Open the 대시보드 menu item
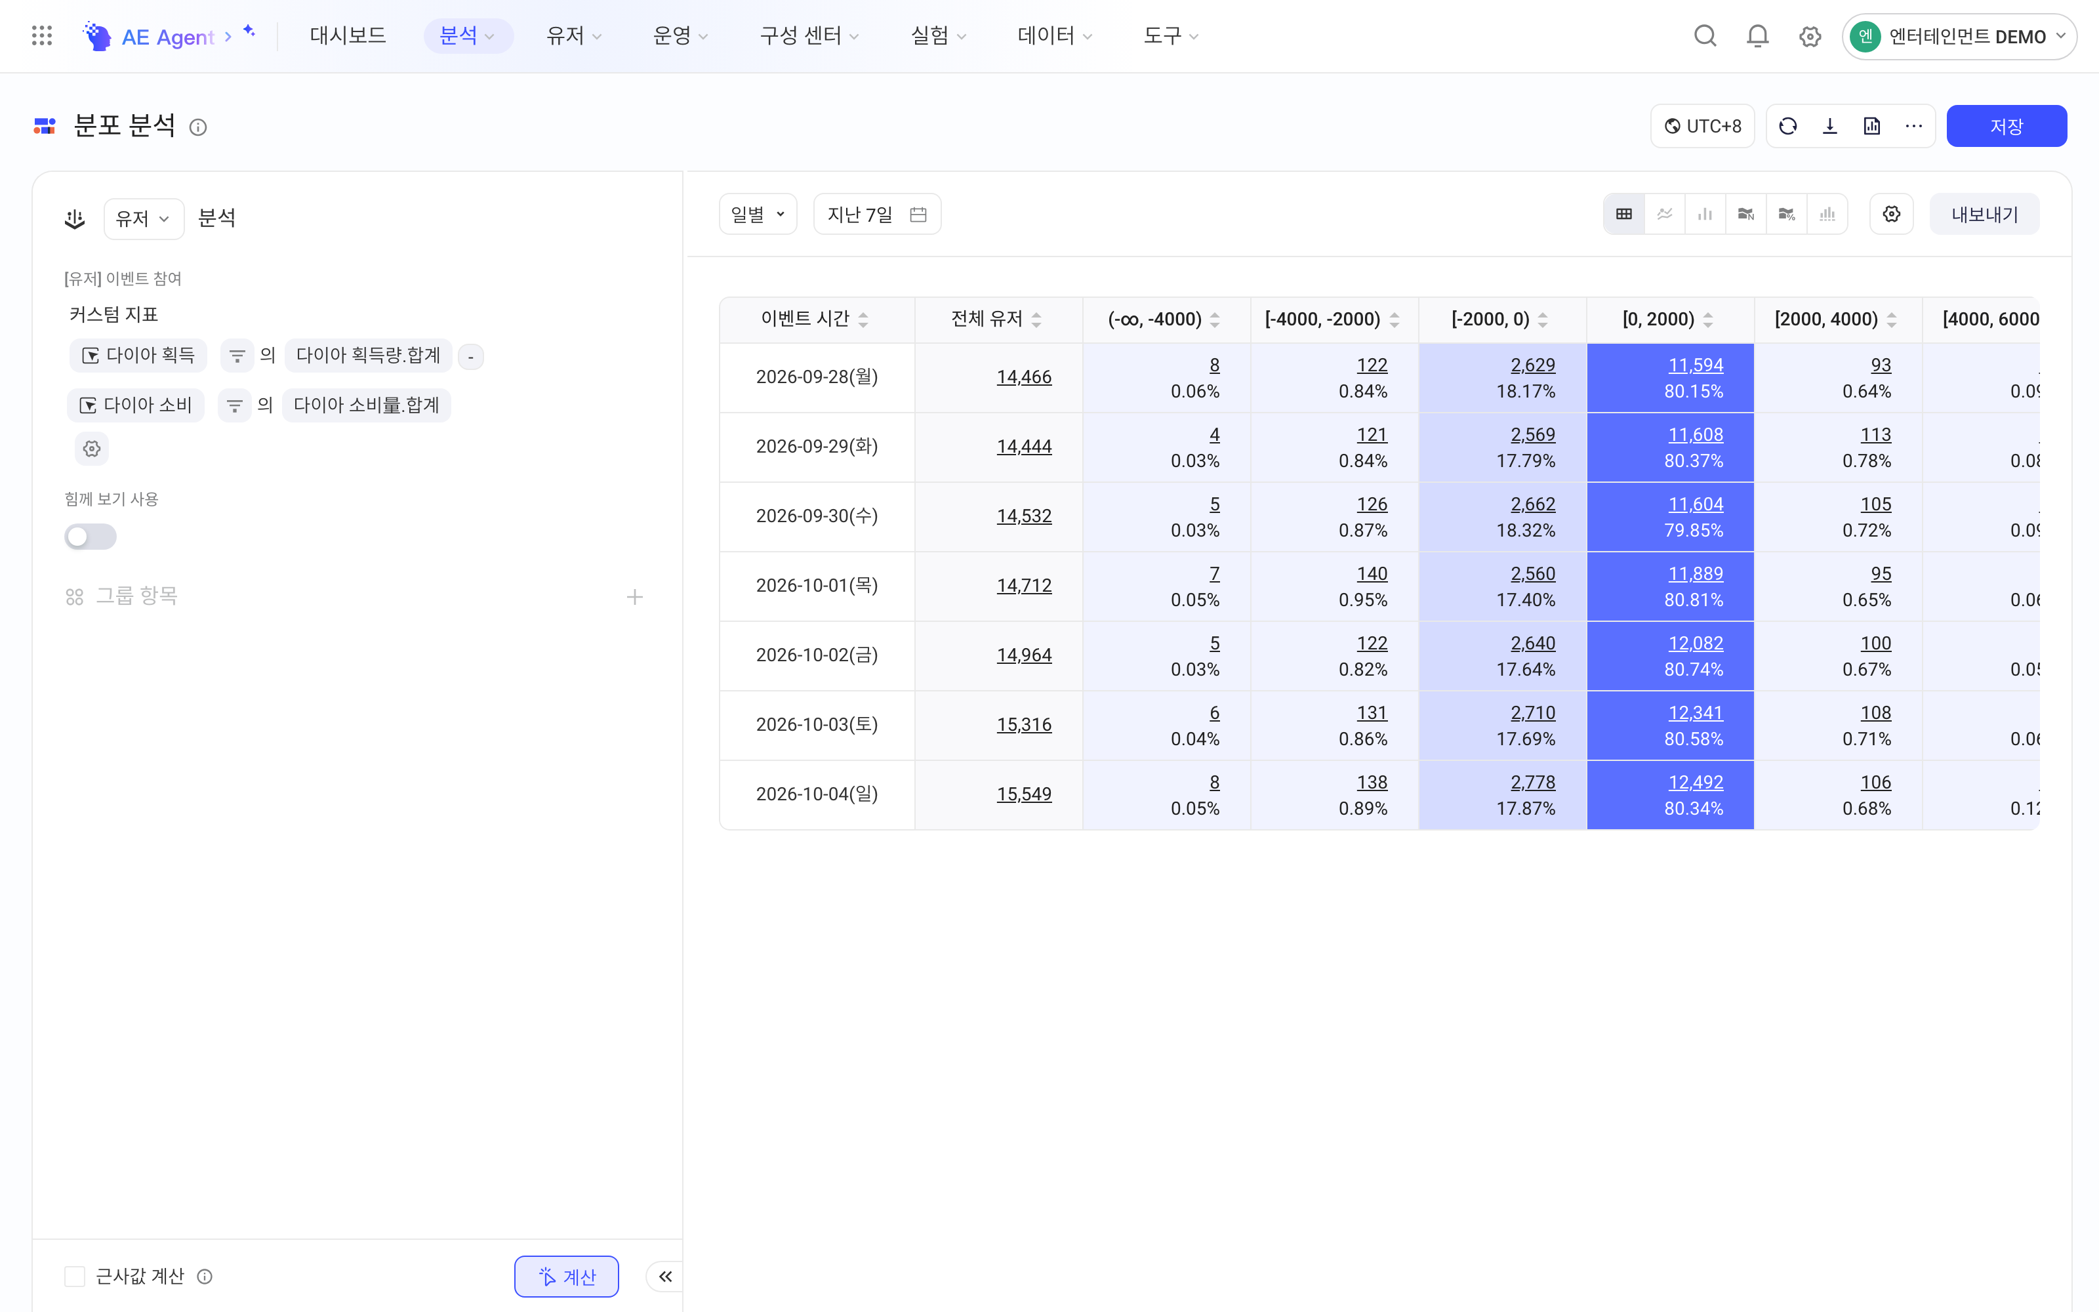 [x=348, y=35]
